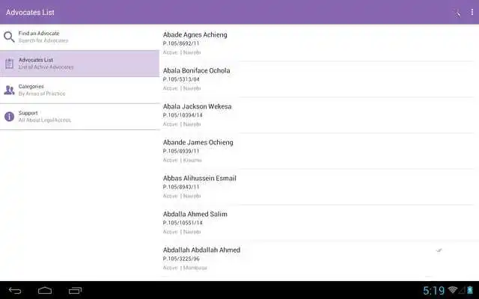This screenshot has width=479, height=299.
Task: Tap the Android home button
Action: pos(45,291)
